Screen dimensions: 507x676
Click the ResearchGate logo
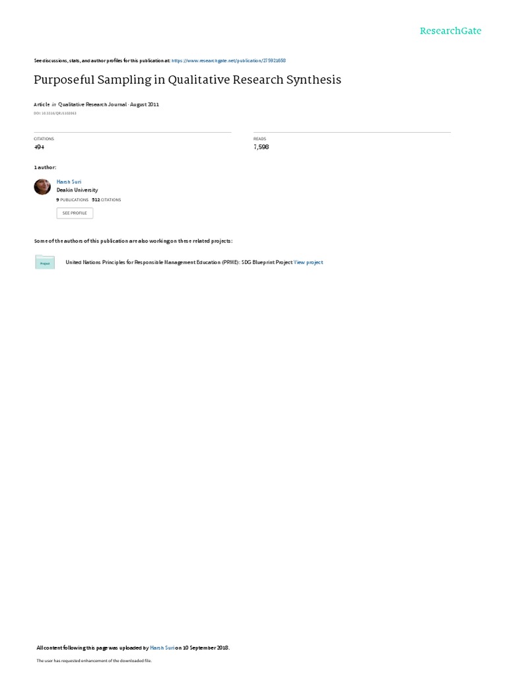pos(450,30)
